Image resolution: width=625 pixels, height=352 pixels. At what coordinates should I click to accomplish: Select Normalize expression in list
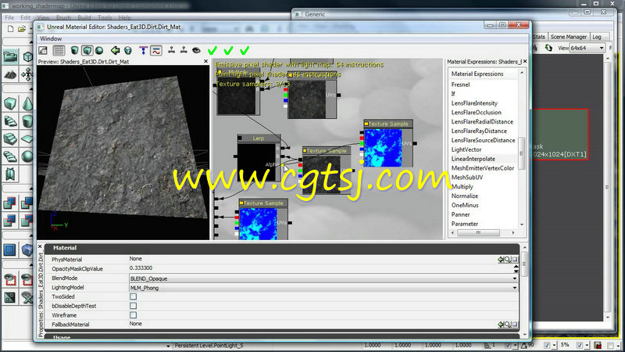pos(465,196)
